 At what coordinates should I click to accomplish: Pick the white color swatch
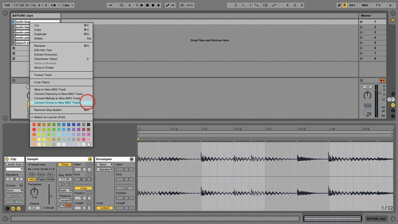[x=88, y=144]
